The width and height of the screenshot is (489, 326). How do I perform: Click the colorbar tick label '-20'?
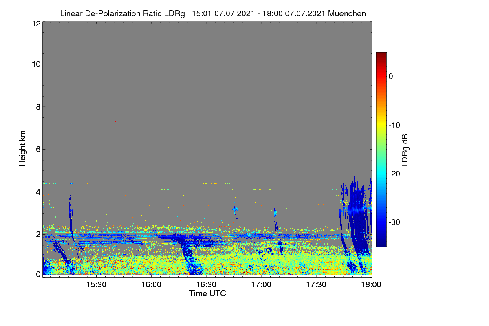(x=394, y=174)
